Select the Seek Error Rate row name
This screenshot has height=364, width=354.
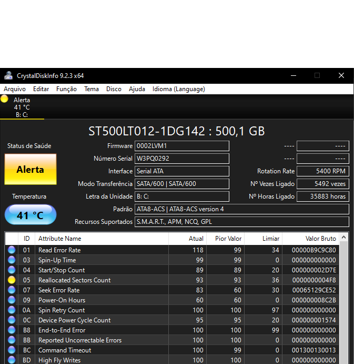point(59,290)
